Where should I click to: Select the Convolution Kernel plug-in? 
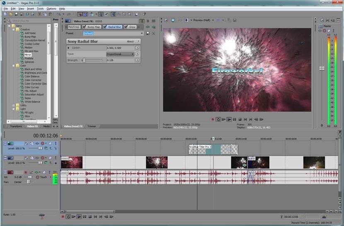[x=35, y=40]
